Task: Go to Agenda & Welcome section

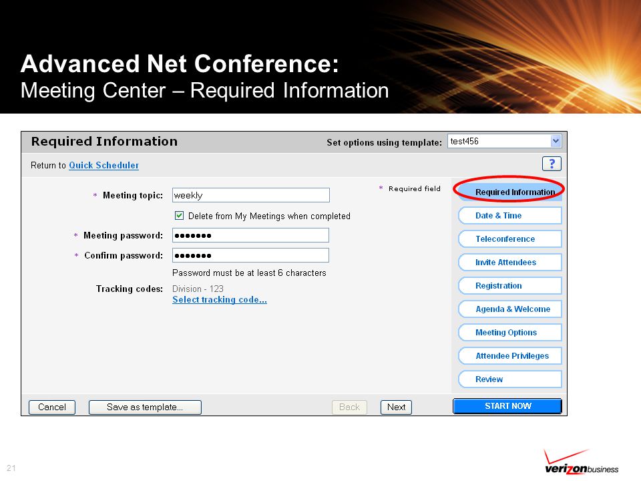Action: 509,309
